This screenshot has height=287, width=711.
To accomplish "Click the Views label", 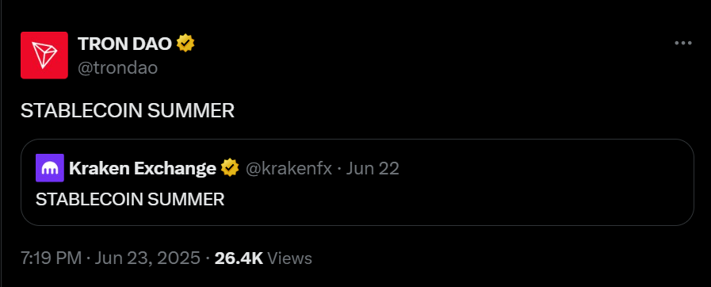I will point(289,258).
